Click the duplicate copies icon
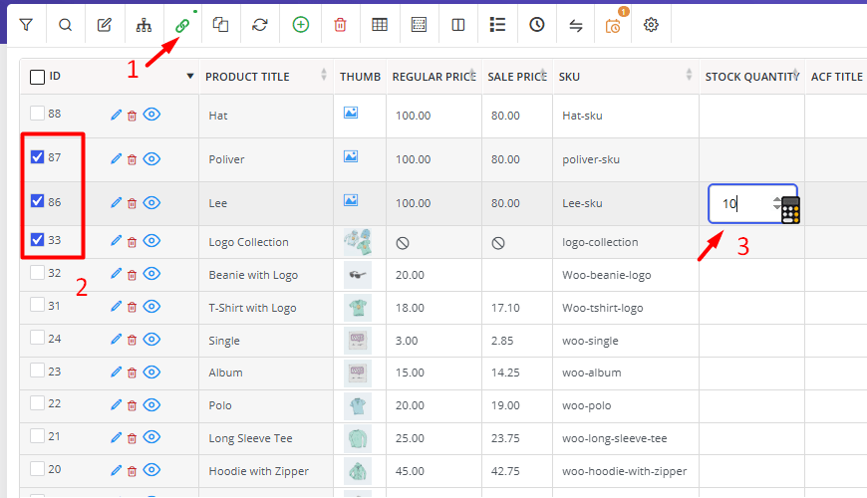867x498 pixels. pos(220,25)
